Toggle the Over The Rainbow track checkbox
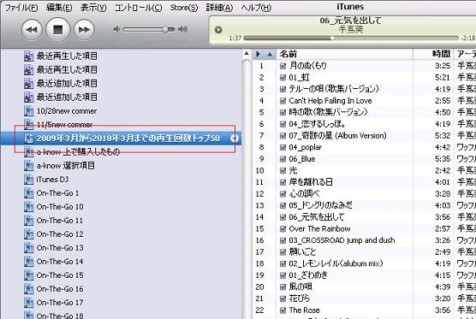 283,228
